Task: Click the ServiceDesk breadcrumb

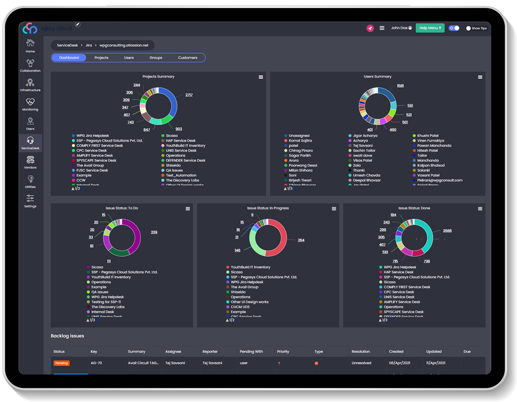Action: (x=67, y=45)
